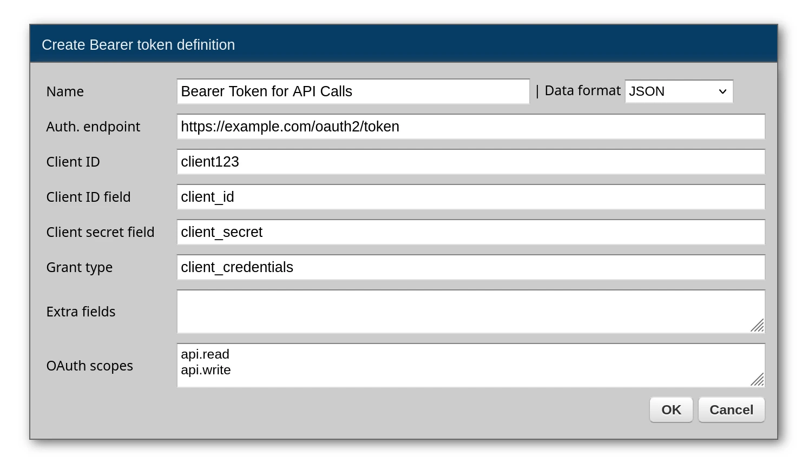Focus the Auth. endpoint URL input box

pyautogui.click(x=471, y=127)
